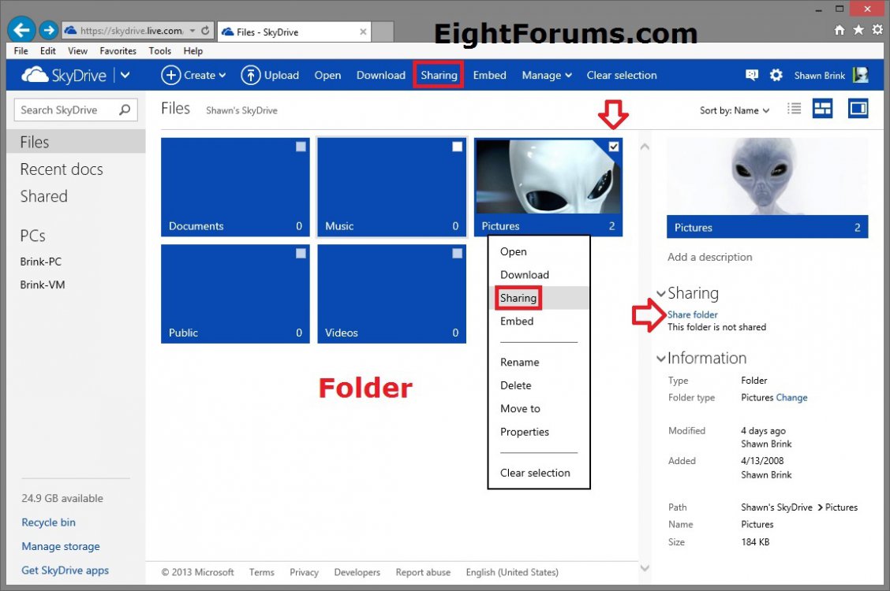Open the SkyDrive app switcher chevron
890x591 pixels.
pos(125,75)
